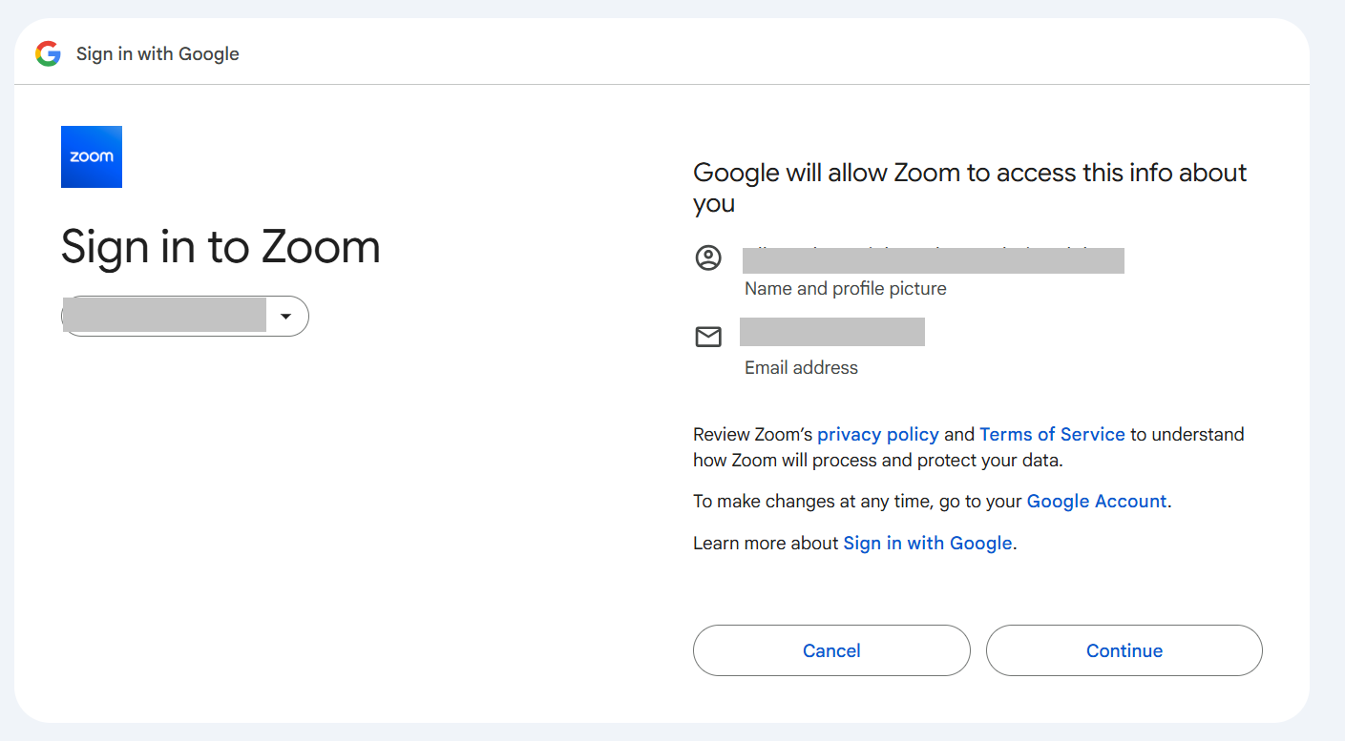This screenshot has height=741, width=1345.
Task: Go to the Google Account link
Action: (1096, 502)
